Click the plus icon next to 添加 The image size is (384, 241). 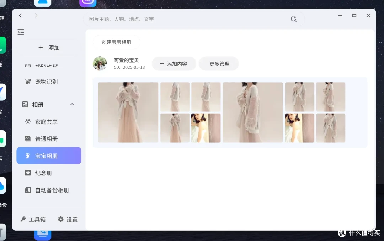[41, 48]
